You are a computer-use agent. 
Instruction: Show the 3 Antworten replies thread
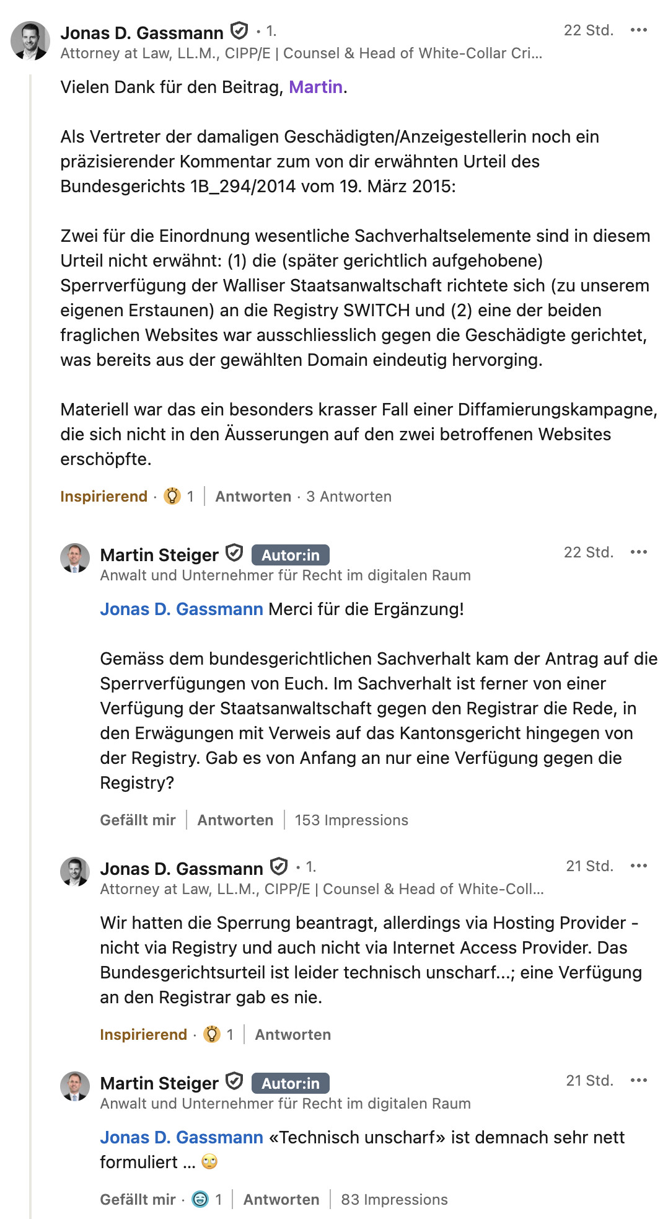tap(349, 497)
